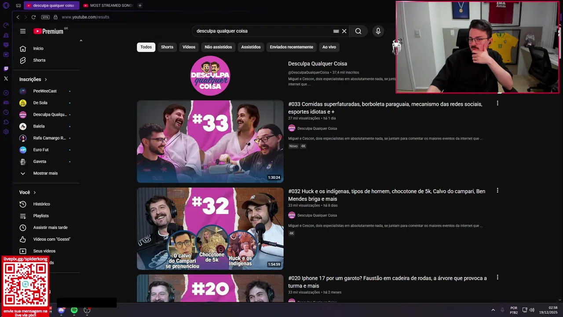Open a new browser tab
The height and width of the screenshot is (317, 563).
coord(140,5)
